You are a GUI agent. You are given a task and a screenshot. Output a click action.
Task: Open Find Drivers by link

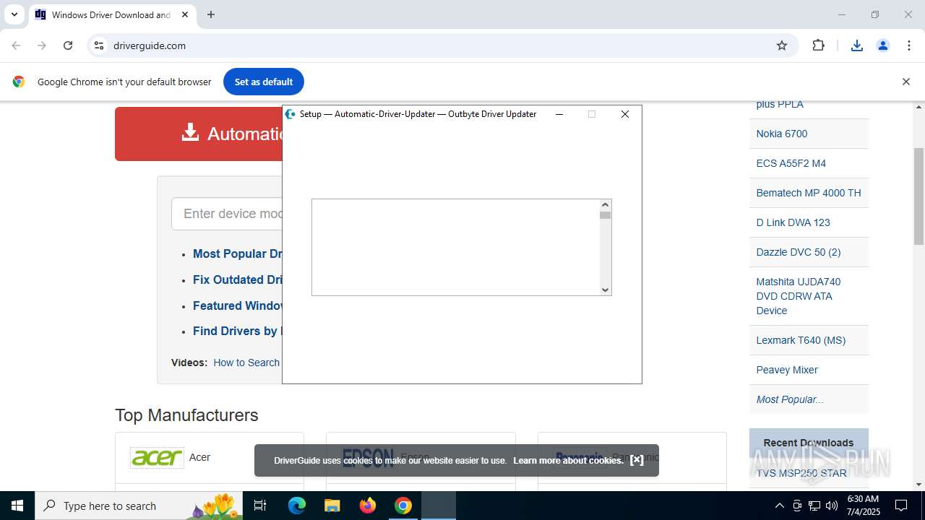[237, 331]
